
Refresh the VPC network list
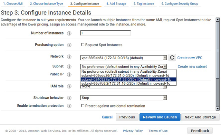[172, 58]
